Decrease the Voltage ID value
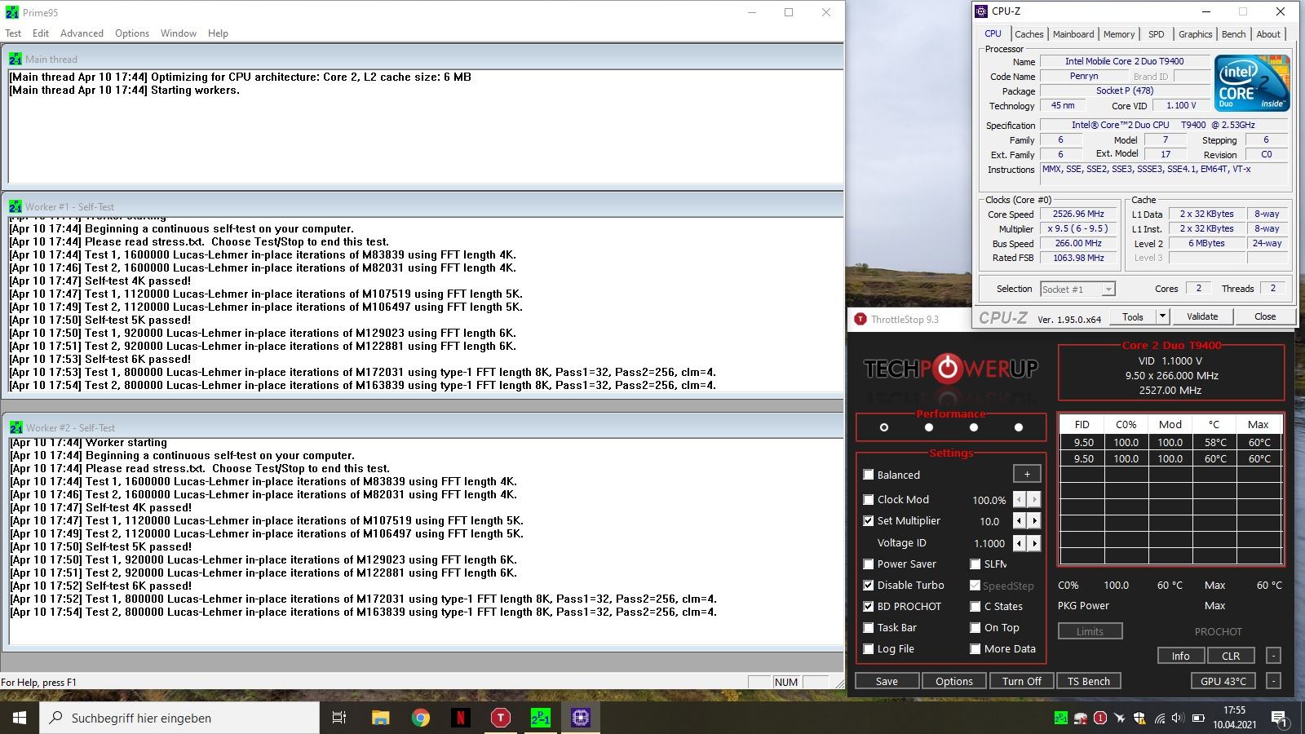Image resolution: width=1305 pixels, height=734 pixels. (1020, 542)
